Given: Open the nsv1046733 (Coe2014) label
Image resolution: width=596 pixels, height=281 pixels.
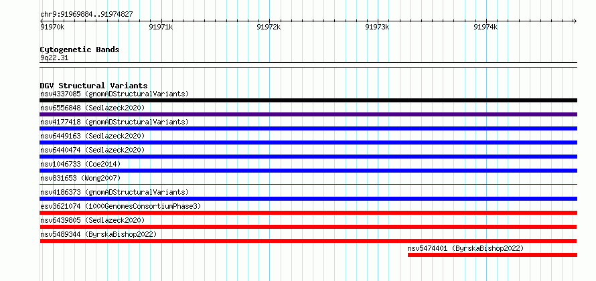Looking at the screenshot, I should pyautogui.click(x=80, y=164).
